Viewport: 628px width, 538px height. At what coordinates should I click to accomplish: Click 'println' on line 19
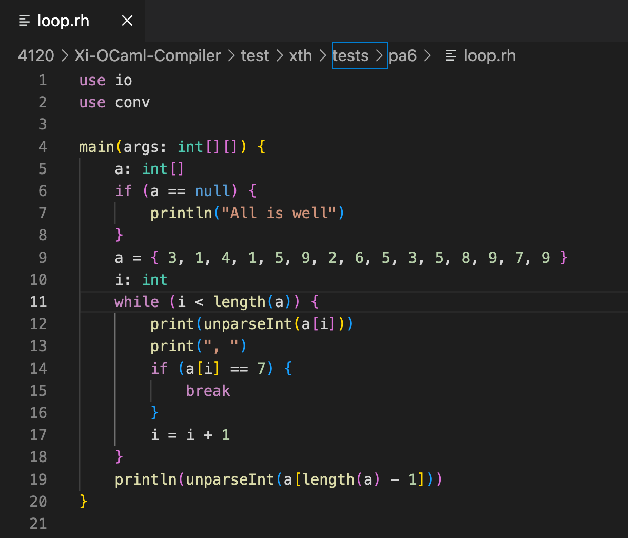146,479
